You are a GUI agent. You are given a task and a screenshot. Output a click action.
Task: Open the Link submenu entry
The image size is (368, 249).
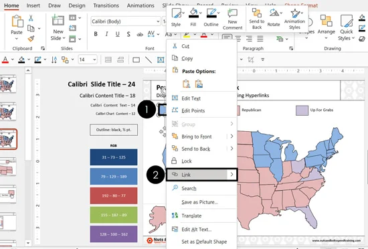point(201,175)
